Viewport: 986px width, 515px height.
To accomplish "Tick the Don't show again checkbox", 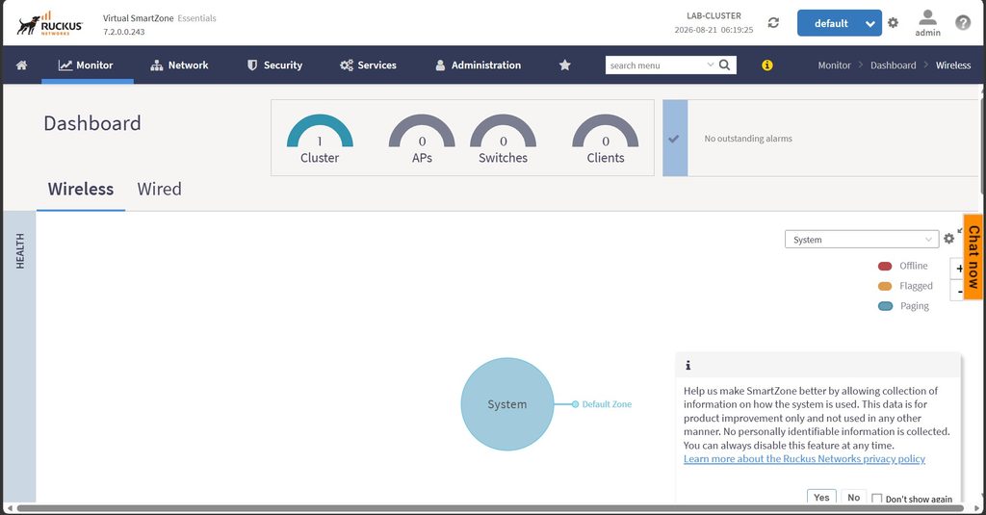I will pos(876,499).
